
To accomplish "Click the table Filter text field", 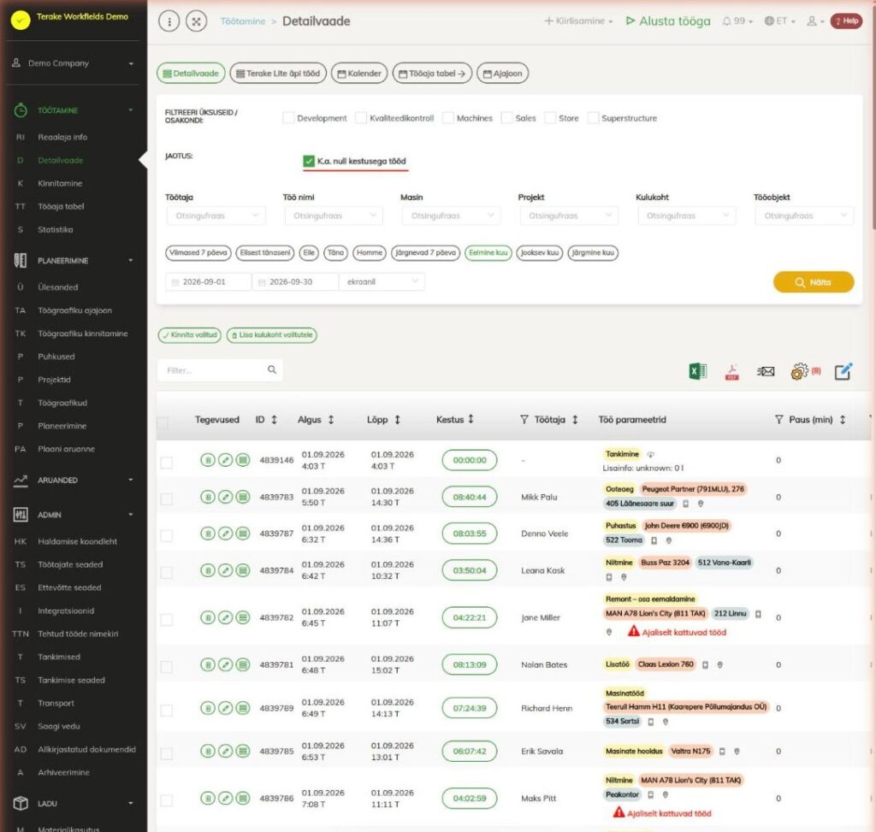I will coord(220,369).
